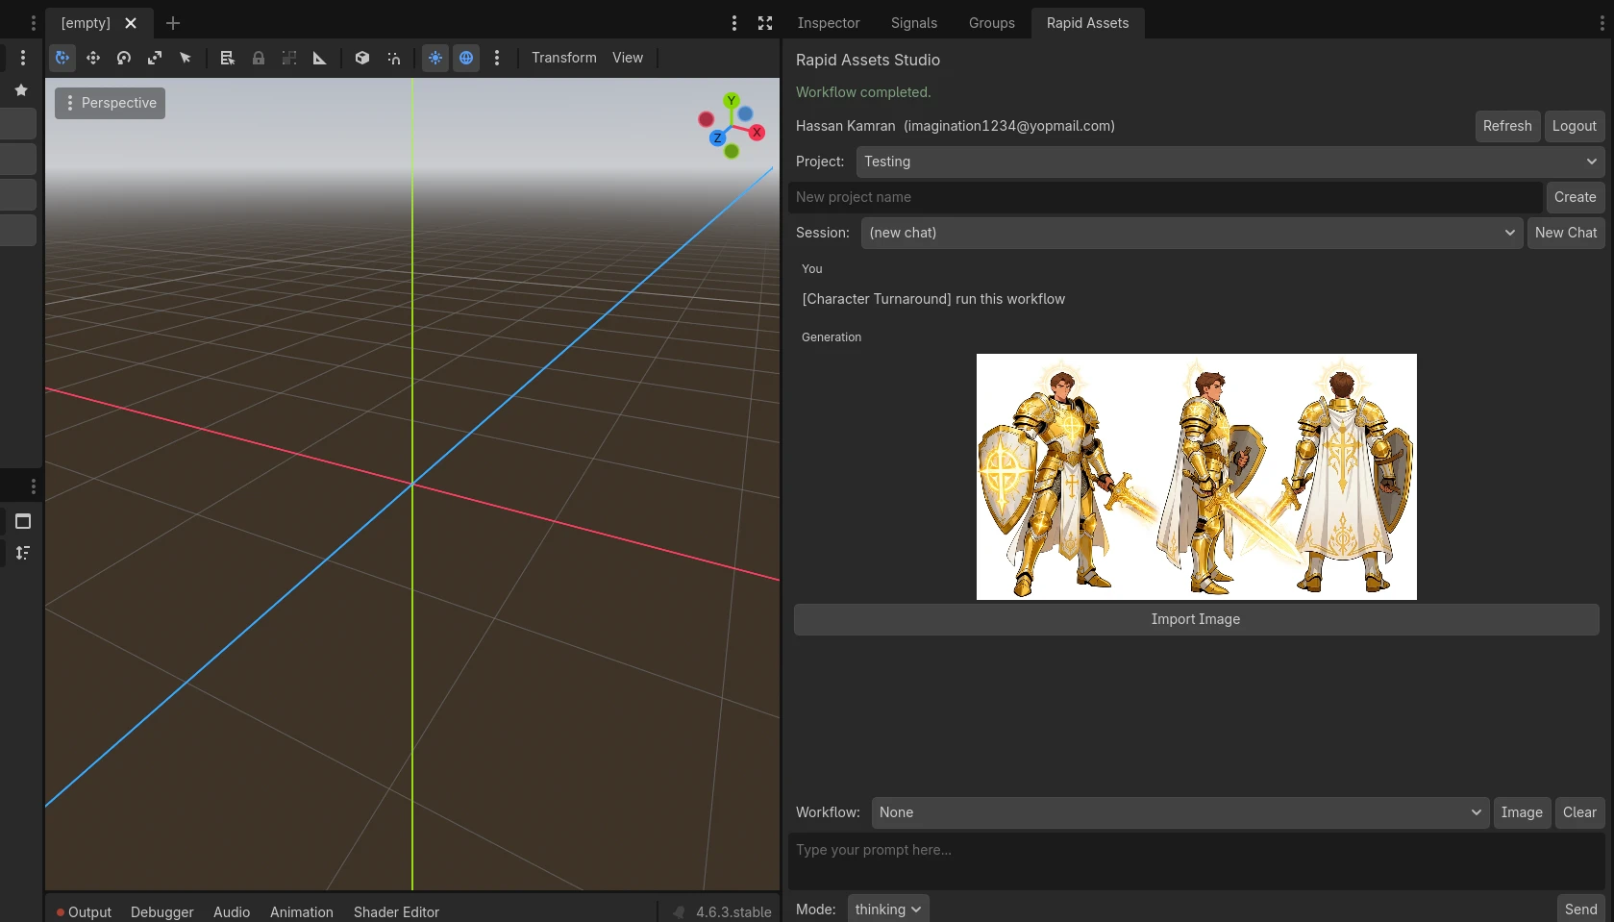1614x922 pixels.
Task: Pick the Select mode arrow tool
Action: click(186, 58)
